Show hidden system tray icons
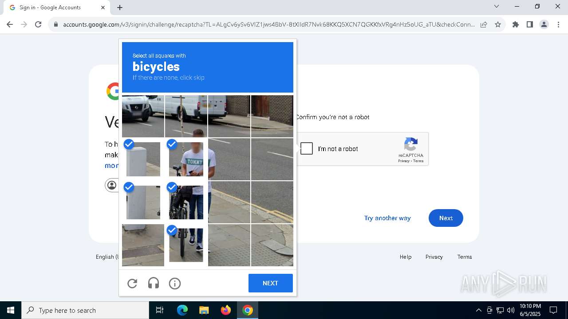 point(478,310)
